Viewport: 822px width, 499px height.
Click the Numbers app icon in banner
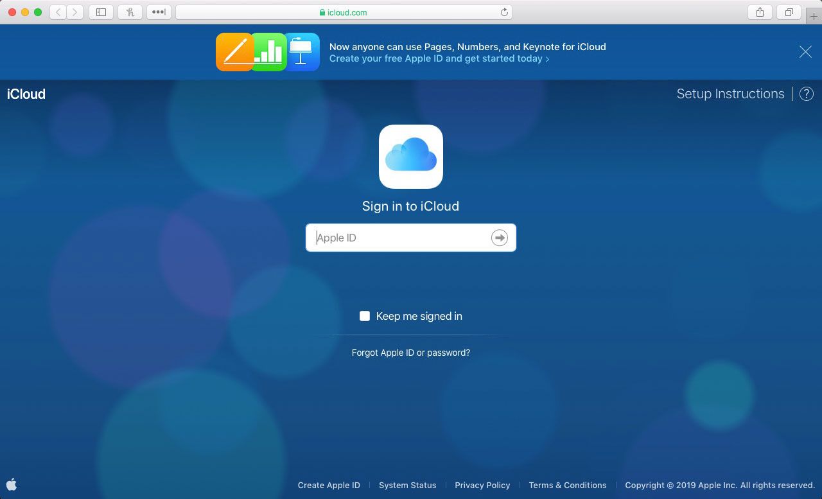tap(270, 52)
